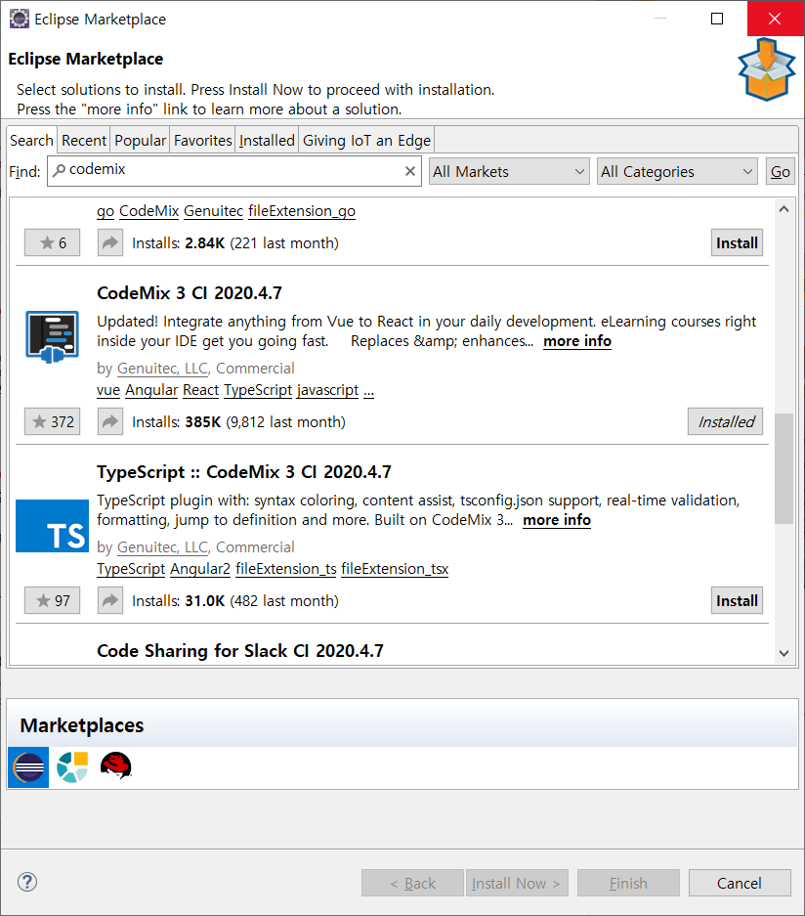Click the Eclipse window title icon
This screenshot has height=916, width=805.
20,19
